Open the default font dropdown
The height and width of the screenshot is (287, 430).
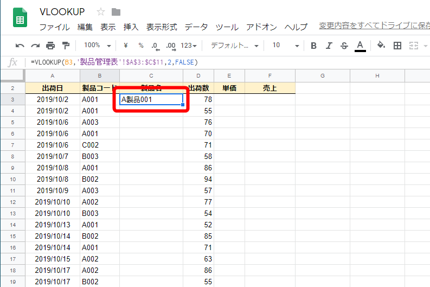tap(234, 46)
